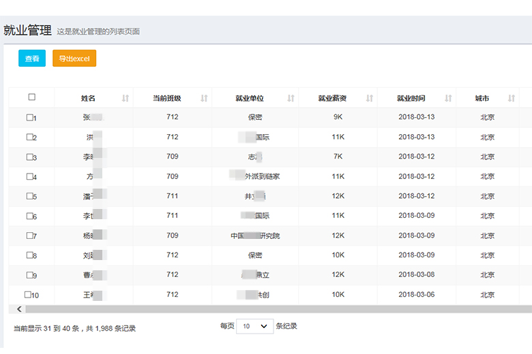Image resolution: width=532 pixels, height=354 pixels.
Task: Click sort icon next to 就业时间
Action: [x=448, y=98]
